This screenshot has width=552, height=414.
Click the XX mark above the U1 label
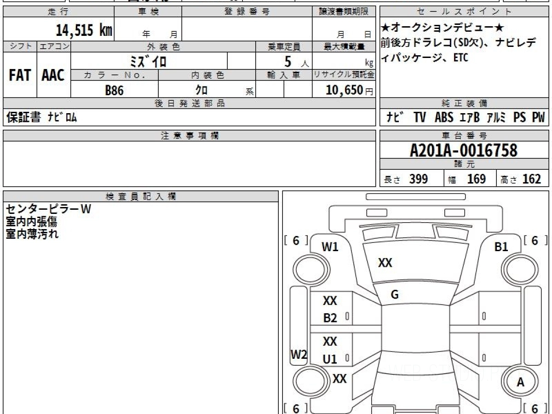330,342
